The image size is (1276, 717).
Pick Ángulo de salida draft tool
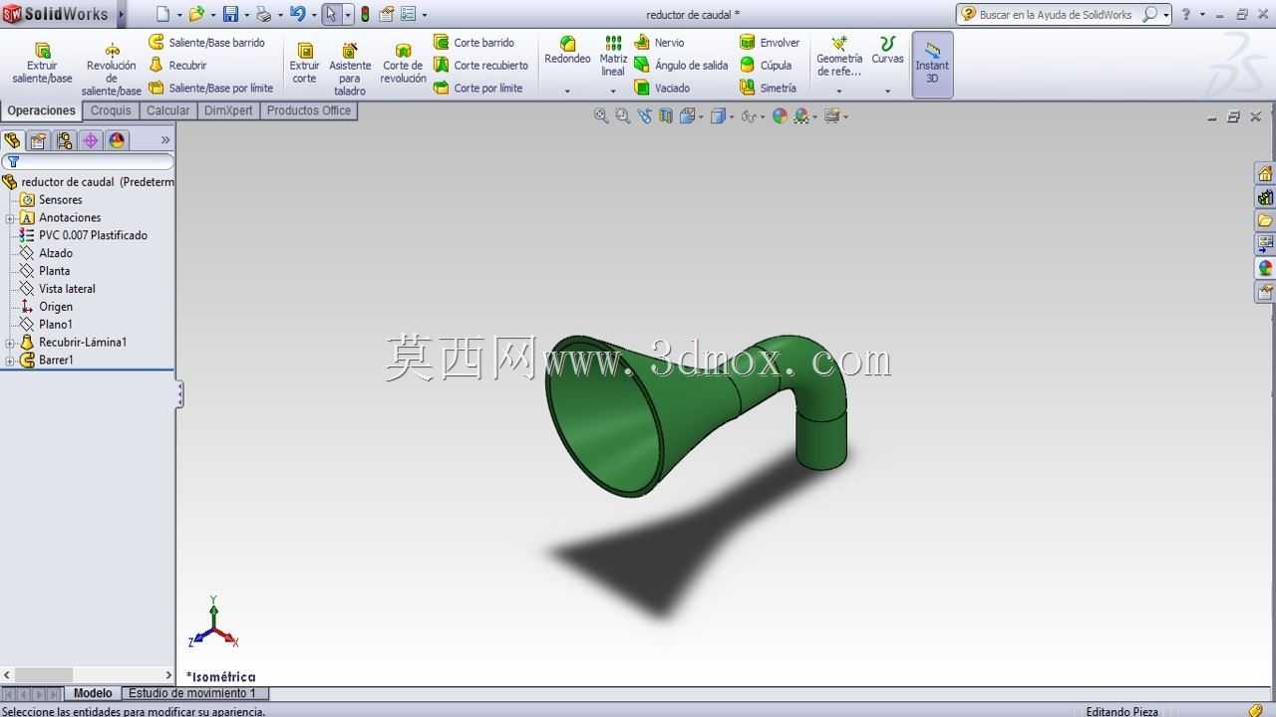tap(681, 66)
